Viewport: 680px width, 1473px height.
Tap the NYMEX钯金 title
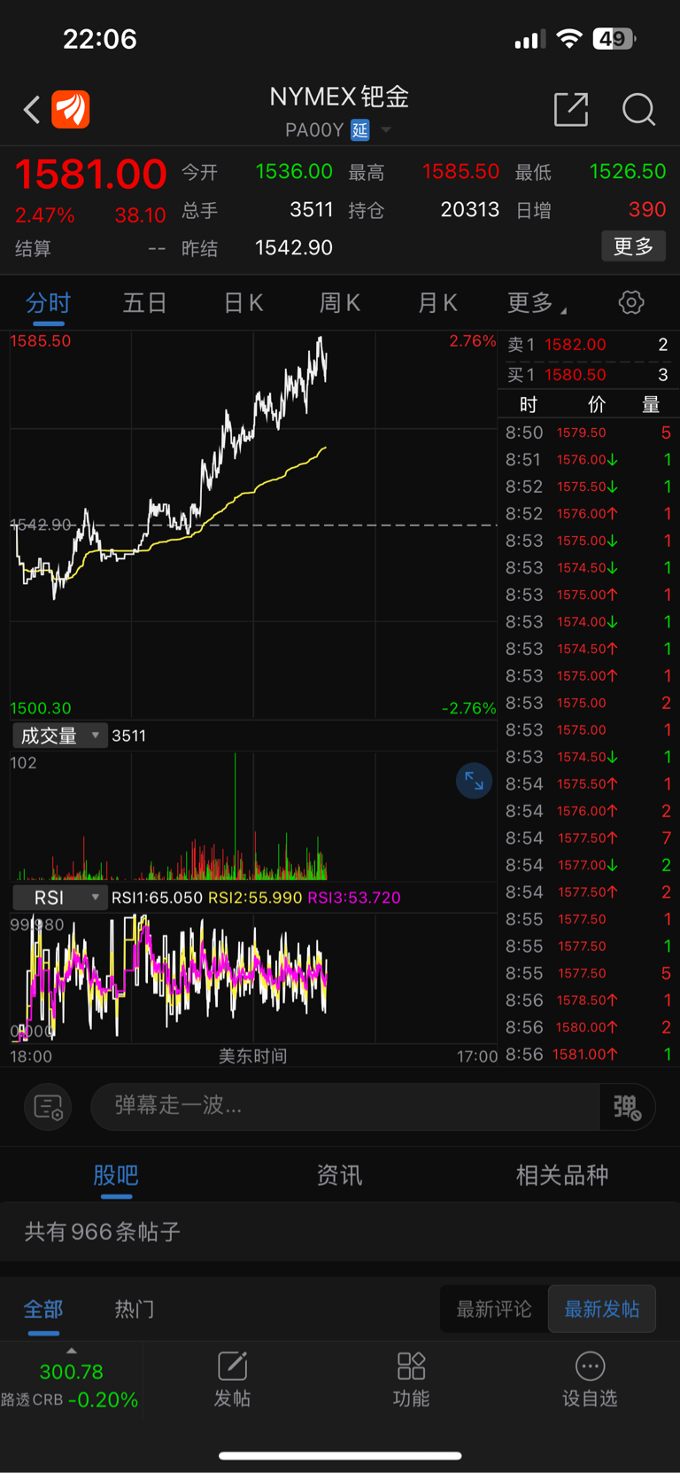point(339,97)
